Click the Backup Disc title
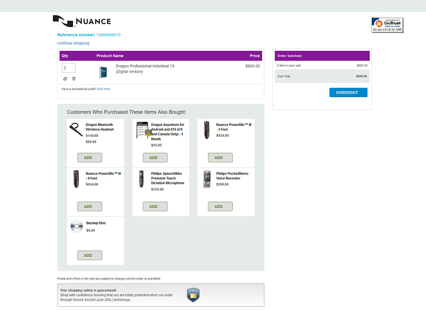This screenshot has width=426, height=310. point(96,223)
